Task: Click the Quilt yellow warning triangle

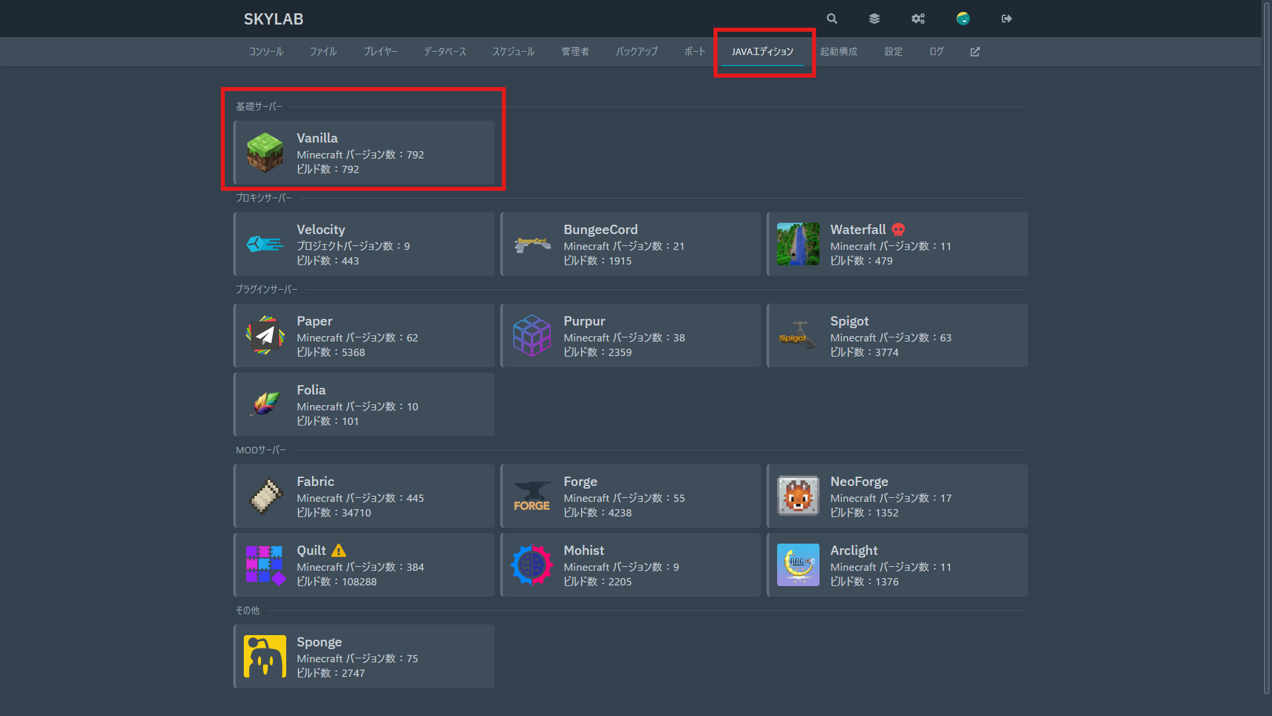Action: click(339, 550)
